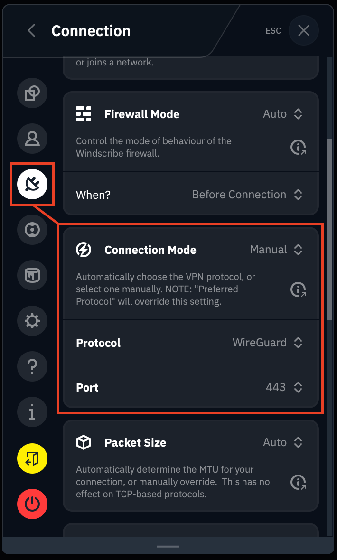Click the red quit power icon

[x=32, y=504]
